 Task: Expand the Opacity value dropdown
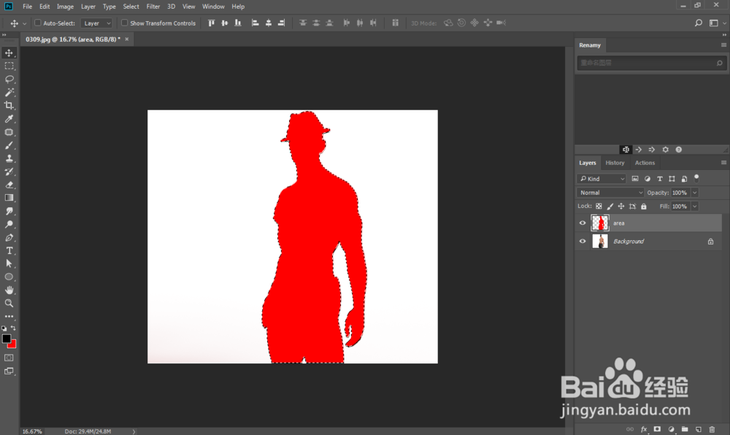pos(694,193)
